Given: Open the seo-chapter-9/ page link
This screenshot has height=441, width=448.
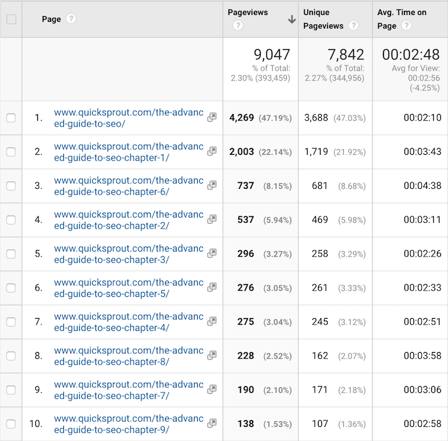Looking at the screenshot, I should click(x=129, y=424).
